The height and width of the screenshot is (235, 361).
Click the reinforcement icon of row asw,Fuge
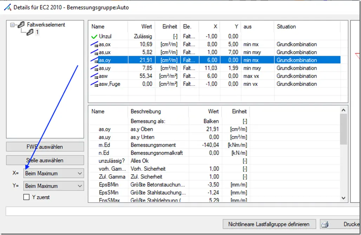pos(94,84)
